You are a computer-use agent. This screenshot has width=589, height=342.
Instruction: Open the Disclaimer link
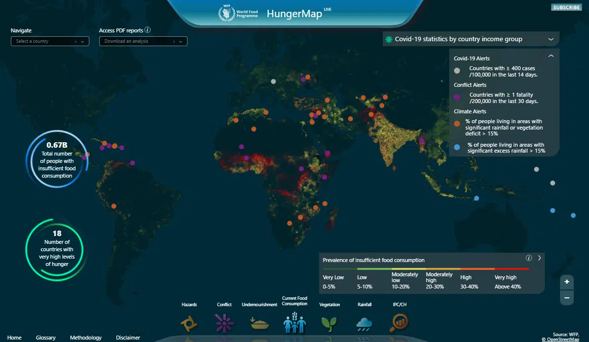coord(128,338)
